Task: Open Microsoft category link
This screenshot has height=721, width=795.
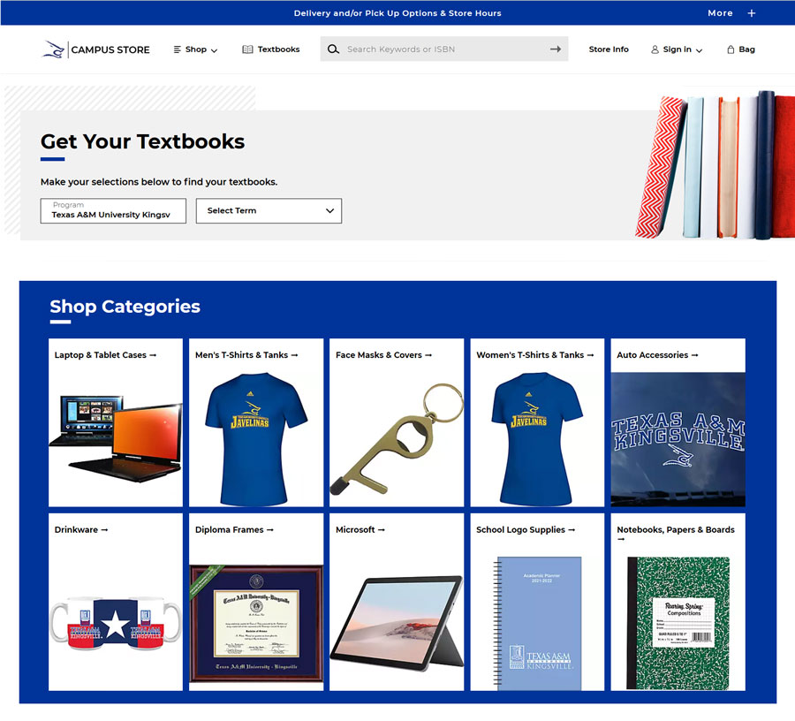Action: point(360,529)
